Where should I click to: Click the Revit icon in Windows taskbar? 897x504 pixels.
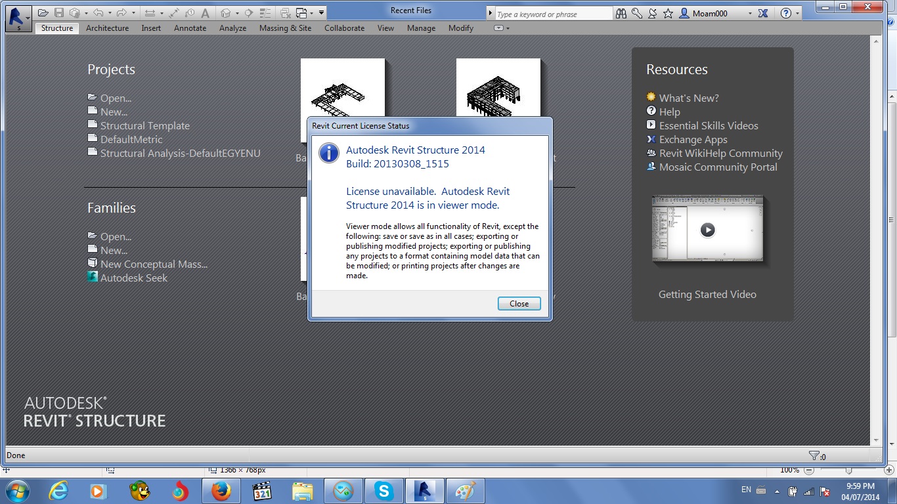[425, 491]
